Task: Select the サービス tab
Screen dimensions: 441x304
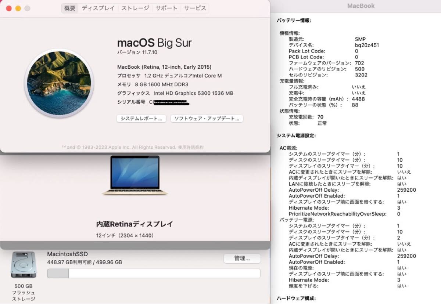Action: pos(195,8)
